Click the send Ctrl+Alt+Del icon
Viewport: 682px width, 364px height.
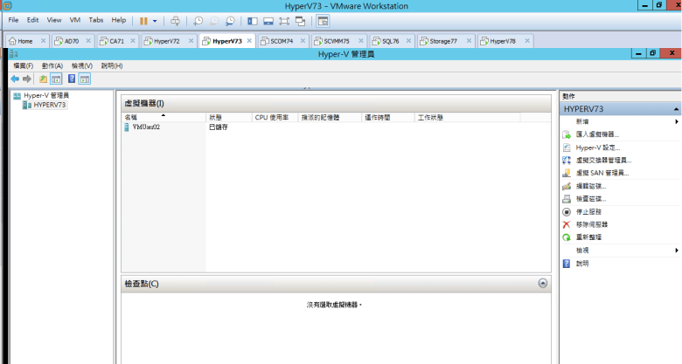(x=175, y=20)
